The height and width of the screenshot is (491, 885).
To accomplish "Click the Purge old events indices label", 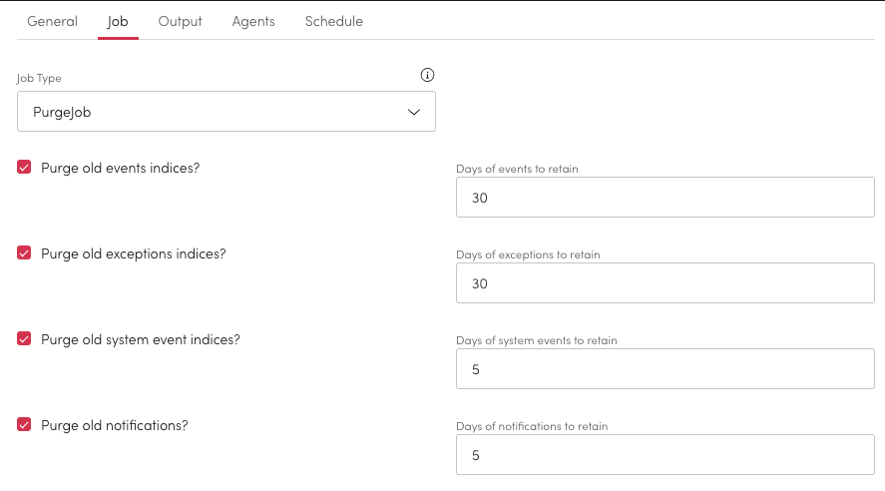I will pyautogui.click(x=120, y=168).
